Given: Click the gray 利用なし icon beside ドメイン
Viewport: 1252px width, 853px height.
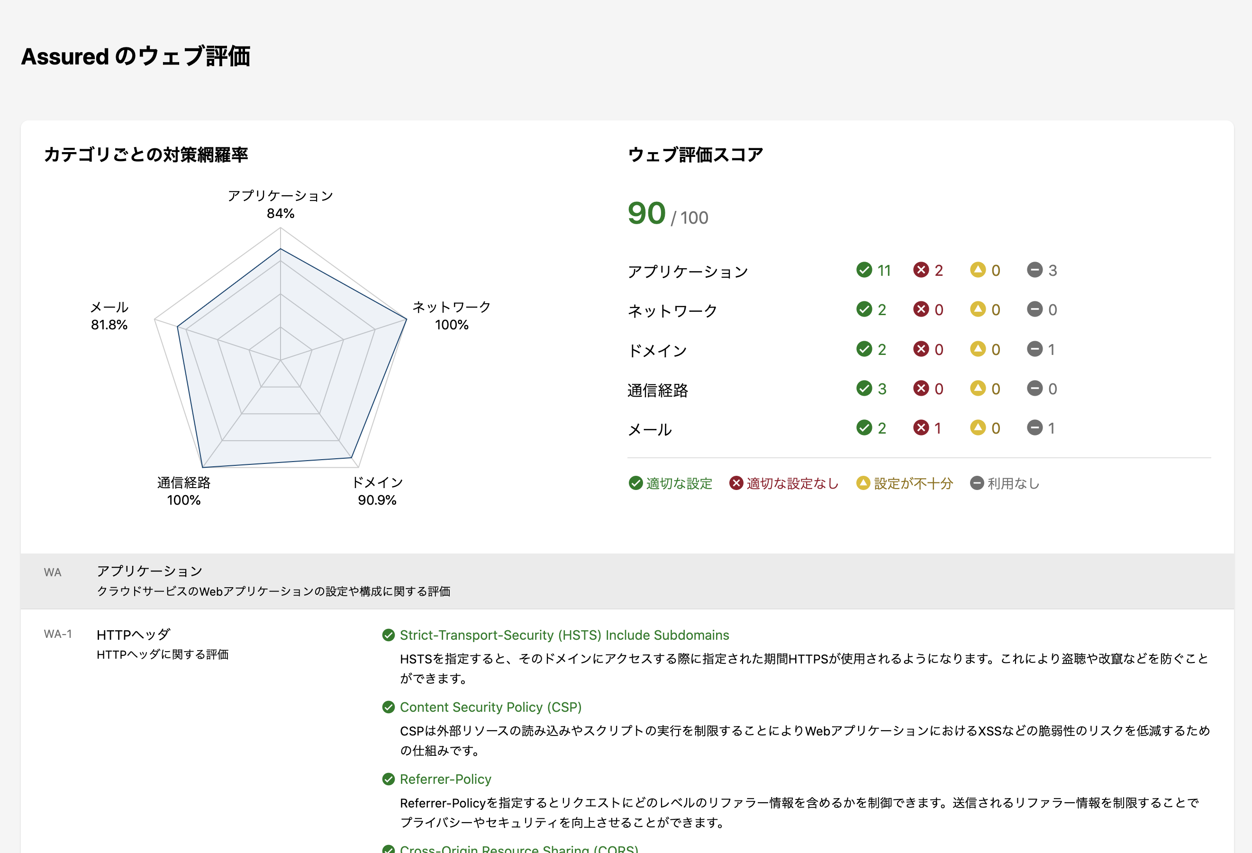Looking at the screenshot, I should click(x=1034, y=349).
